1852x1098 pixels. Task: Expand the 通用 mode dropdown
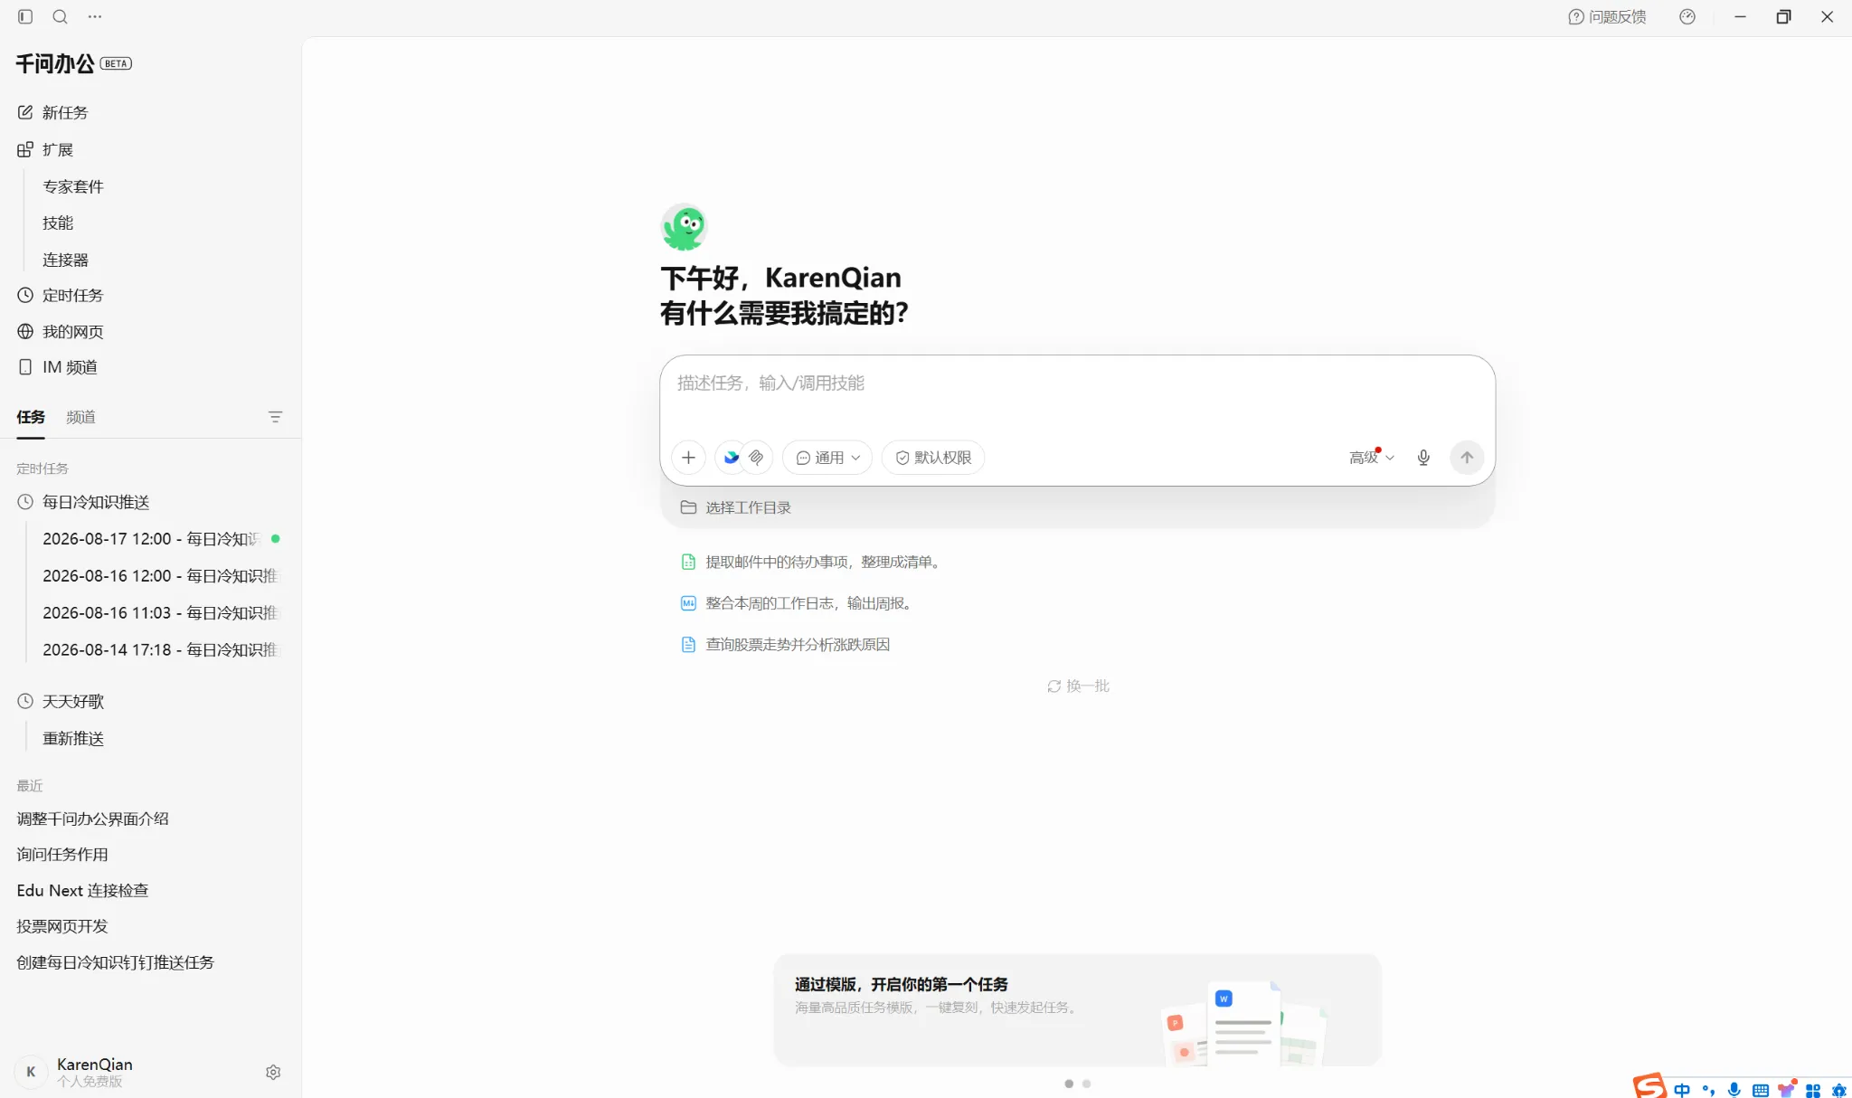point(827,458)
